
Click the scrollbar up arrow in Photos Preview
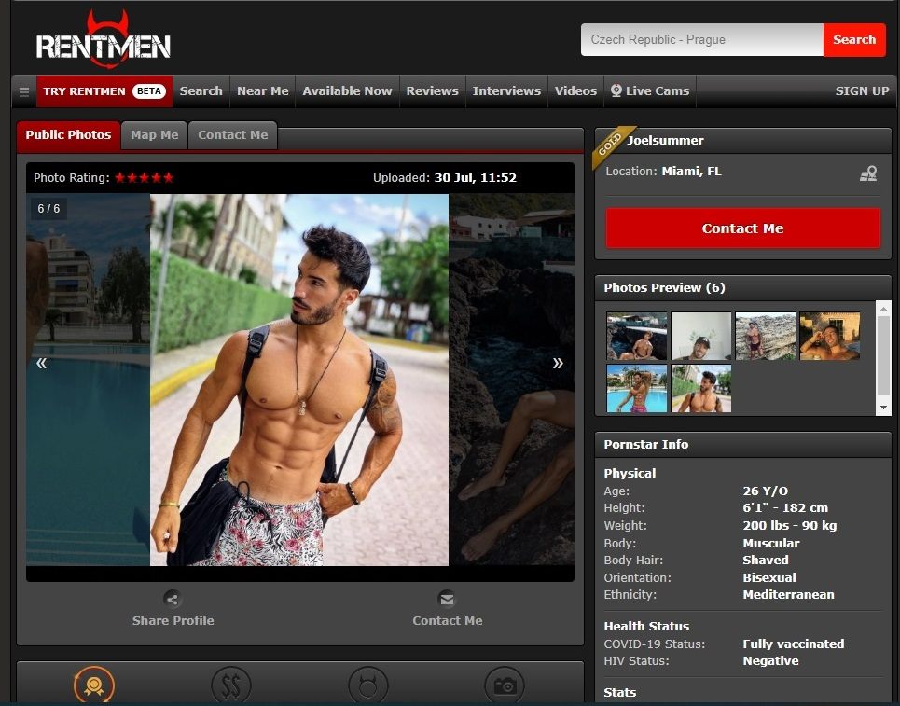pyautogui.click(x=883, y=309)
